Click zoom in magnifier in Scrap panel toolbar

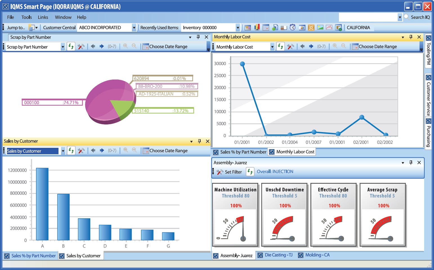click(125, 46)
